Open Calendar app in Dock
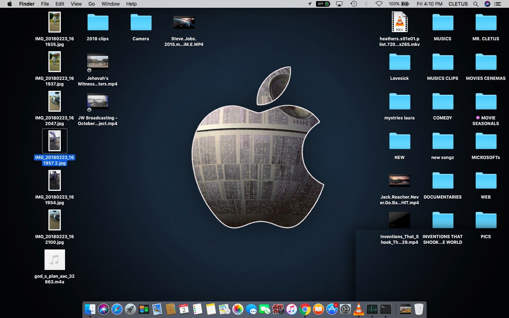 tap(184, 310)
